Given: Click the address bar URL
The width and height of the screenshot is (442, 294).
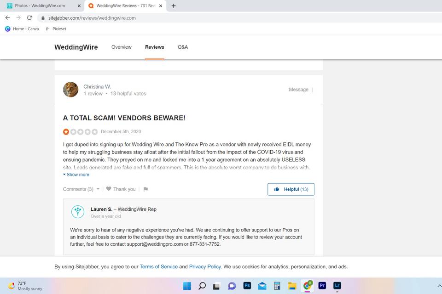Looking at the screenshot, I should 92,18.
